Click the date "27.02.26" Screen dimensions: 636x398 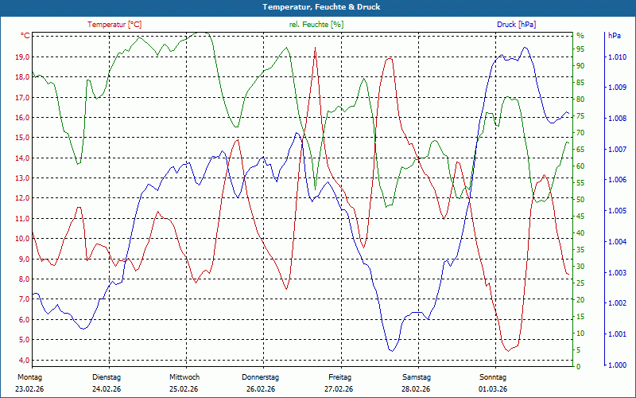point(339,389)
